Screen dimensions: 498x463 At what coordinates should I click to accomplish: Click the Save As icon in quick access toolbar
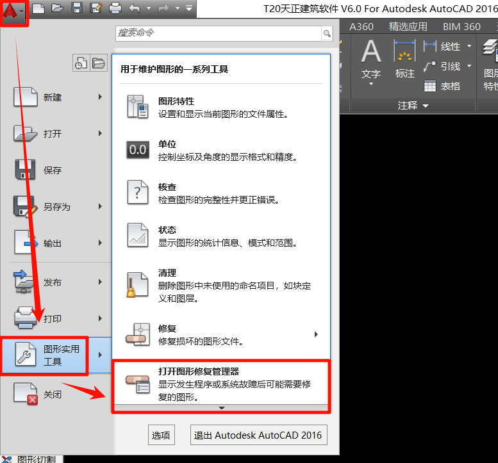point(95,8)
